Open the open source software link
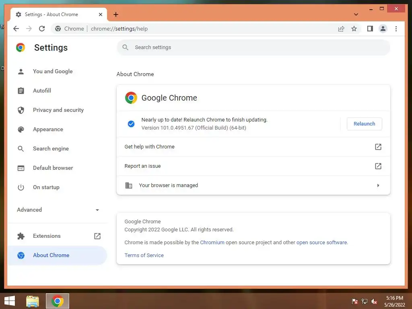The width and height of the screenshot is (412, 309). point(321,243)
